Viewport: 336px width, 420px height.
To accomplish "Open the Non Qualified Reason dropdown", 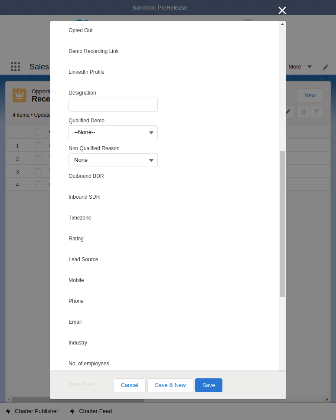I will tap(113, 160).
